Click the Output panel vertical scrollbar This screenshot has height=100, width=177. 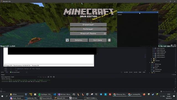(x=175, y=83)
